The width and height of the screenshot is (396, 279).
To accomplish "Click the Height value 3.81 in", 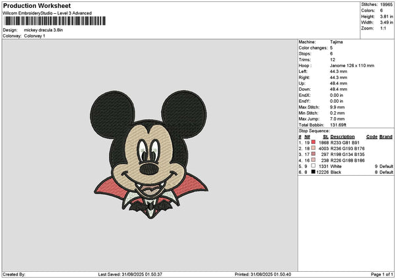I will 386,16.
